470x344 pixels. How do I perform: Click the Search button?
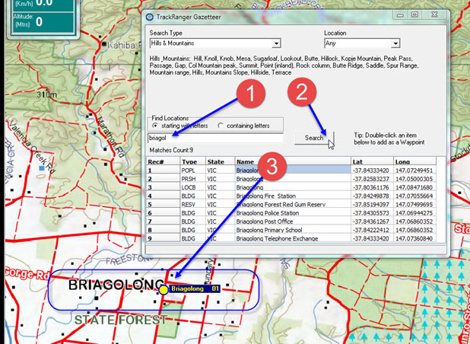tap(314, 138)
